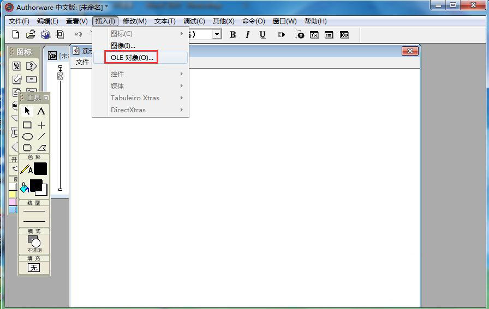Click the black pencil color swatch
Viewport: 489px width, 309px height.
(40, 169)
